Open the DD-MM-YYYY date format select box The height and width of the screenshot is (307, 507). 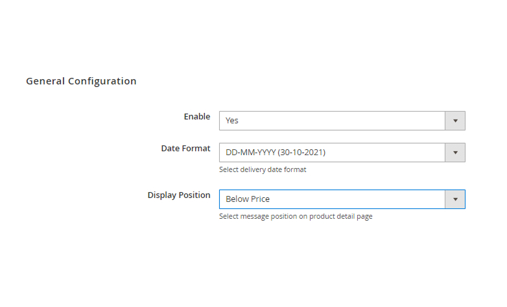pos(332,153)
